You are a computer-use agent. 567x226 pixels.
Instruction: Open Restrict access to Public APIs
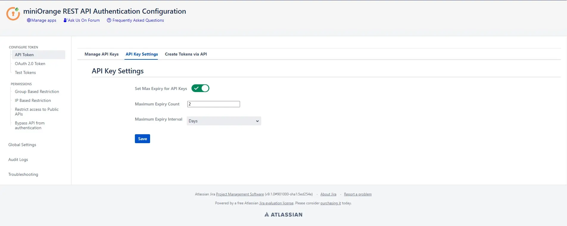pos(37,112)
